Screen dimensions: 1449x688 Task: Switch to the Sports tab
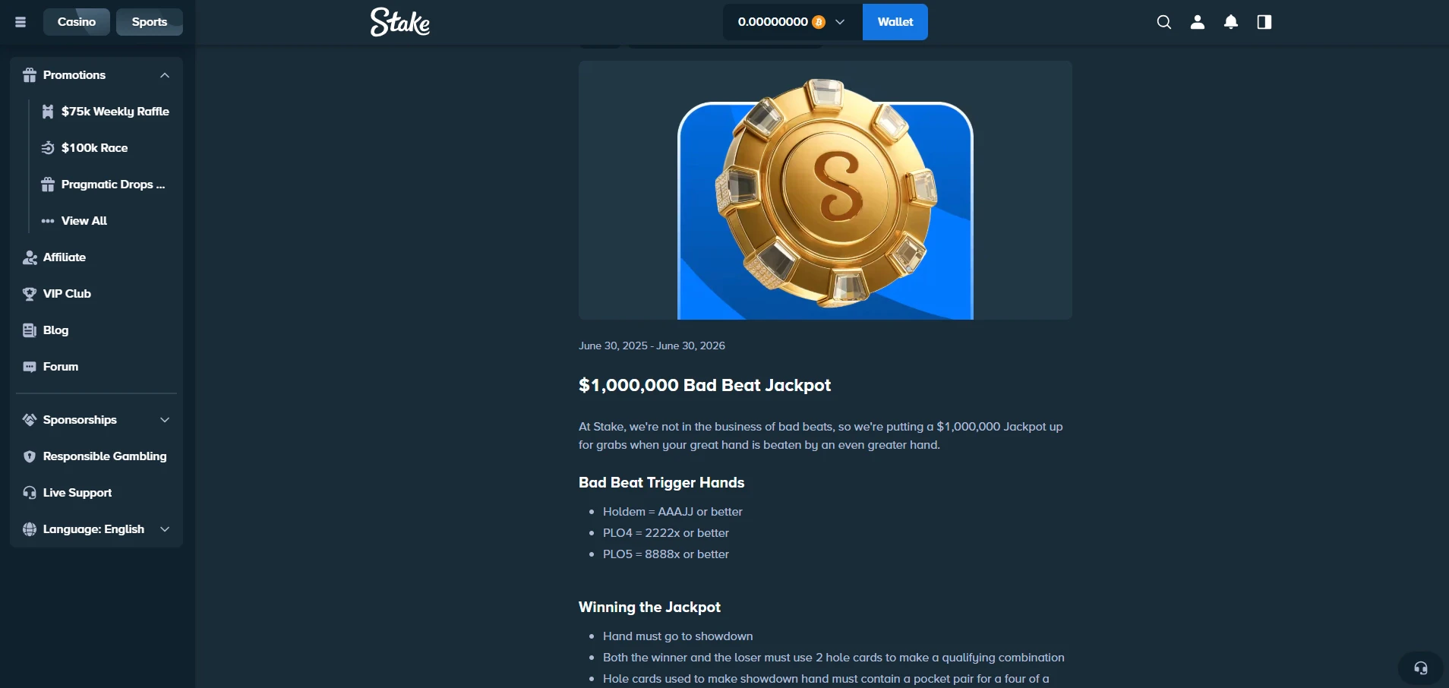coord(150,22)
